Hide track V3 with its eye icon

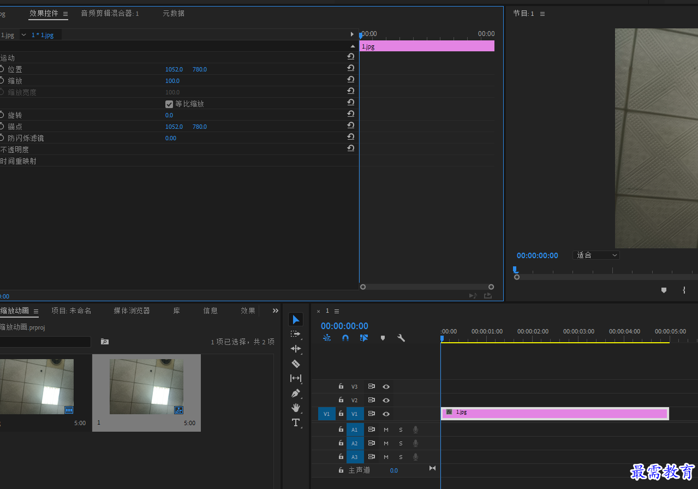click(x=386, y=387)
